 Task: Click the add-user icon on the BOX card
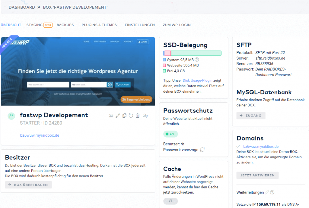(145, 115)
